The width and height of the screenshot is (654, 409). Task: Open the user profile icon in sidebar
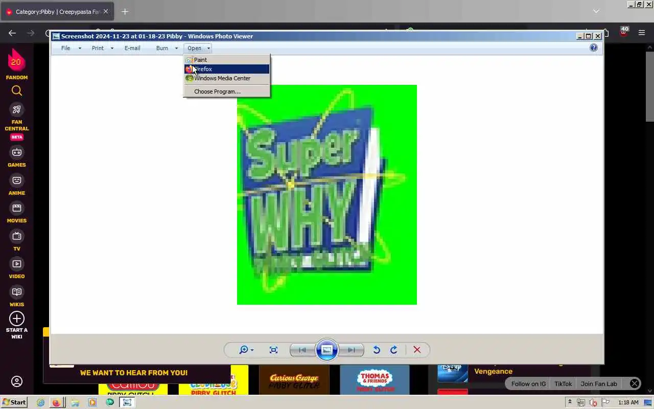tap(17, 381)
